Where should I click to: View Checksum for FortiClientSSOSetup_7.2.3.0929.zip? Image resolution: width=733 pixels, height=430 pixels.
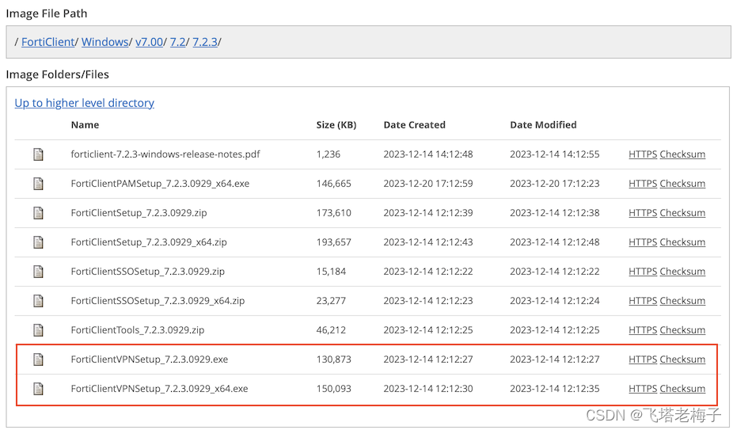pyautogui.click(x=682, y=272)
